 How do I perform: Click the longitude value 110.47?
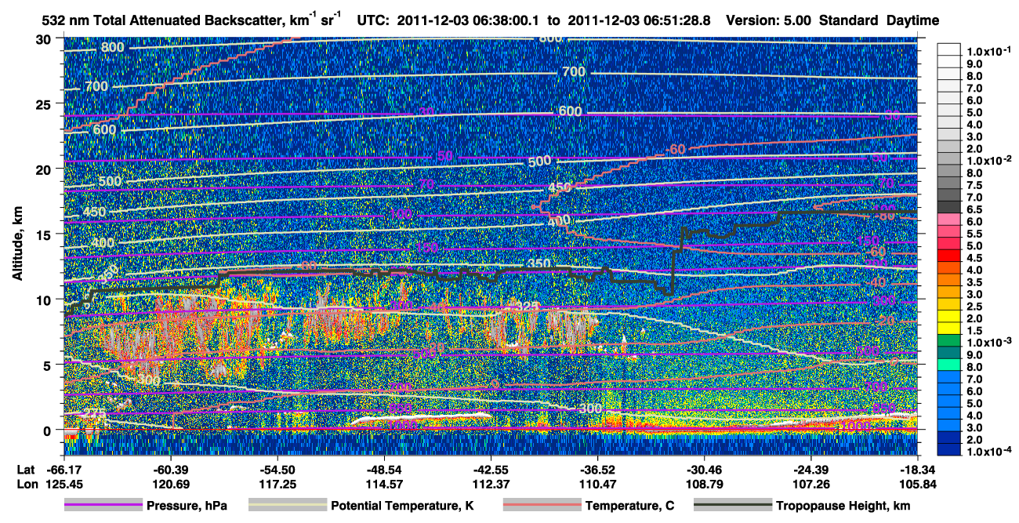(597, 483)
